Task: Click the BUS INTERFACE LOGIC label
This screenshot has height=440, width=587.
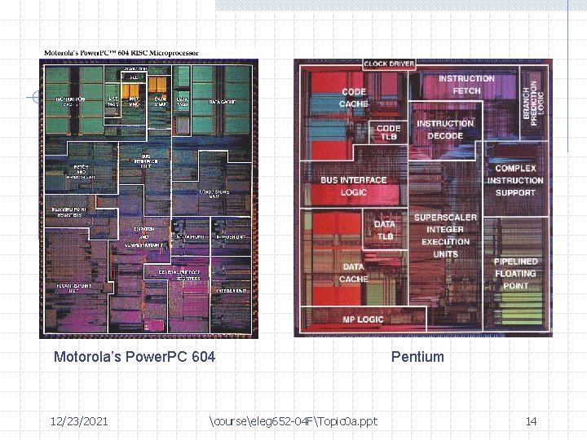Action: (353, 186)
